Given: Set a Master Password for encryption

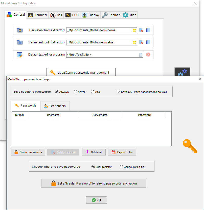Looking at the screenshot, I should 94,183.
